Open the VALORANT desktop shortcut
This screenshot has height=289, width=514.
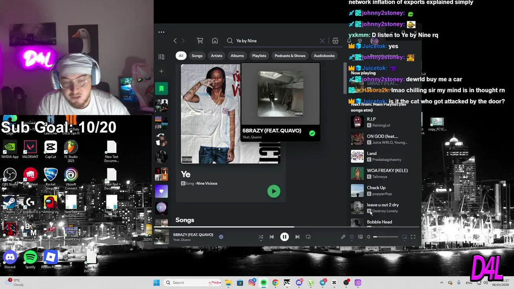click(x=30, y=150)
